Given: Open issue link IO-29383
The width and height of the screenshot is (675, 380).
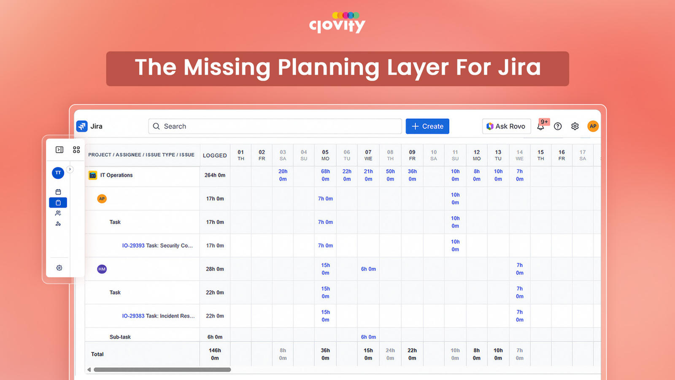Looking at the screenshot, I should point(133,316).
